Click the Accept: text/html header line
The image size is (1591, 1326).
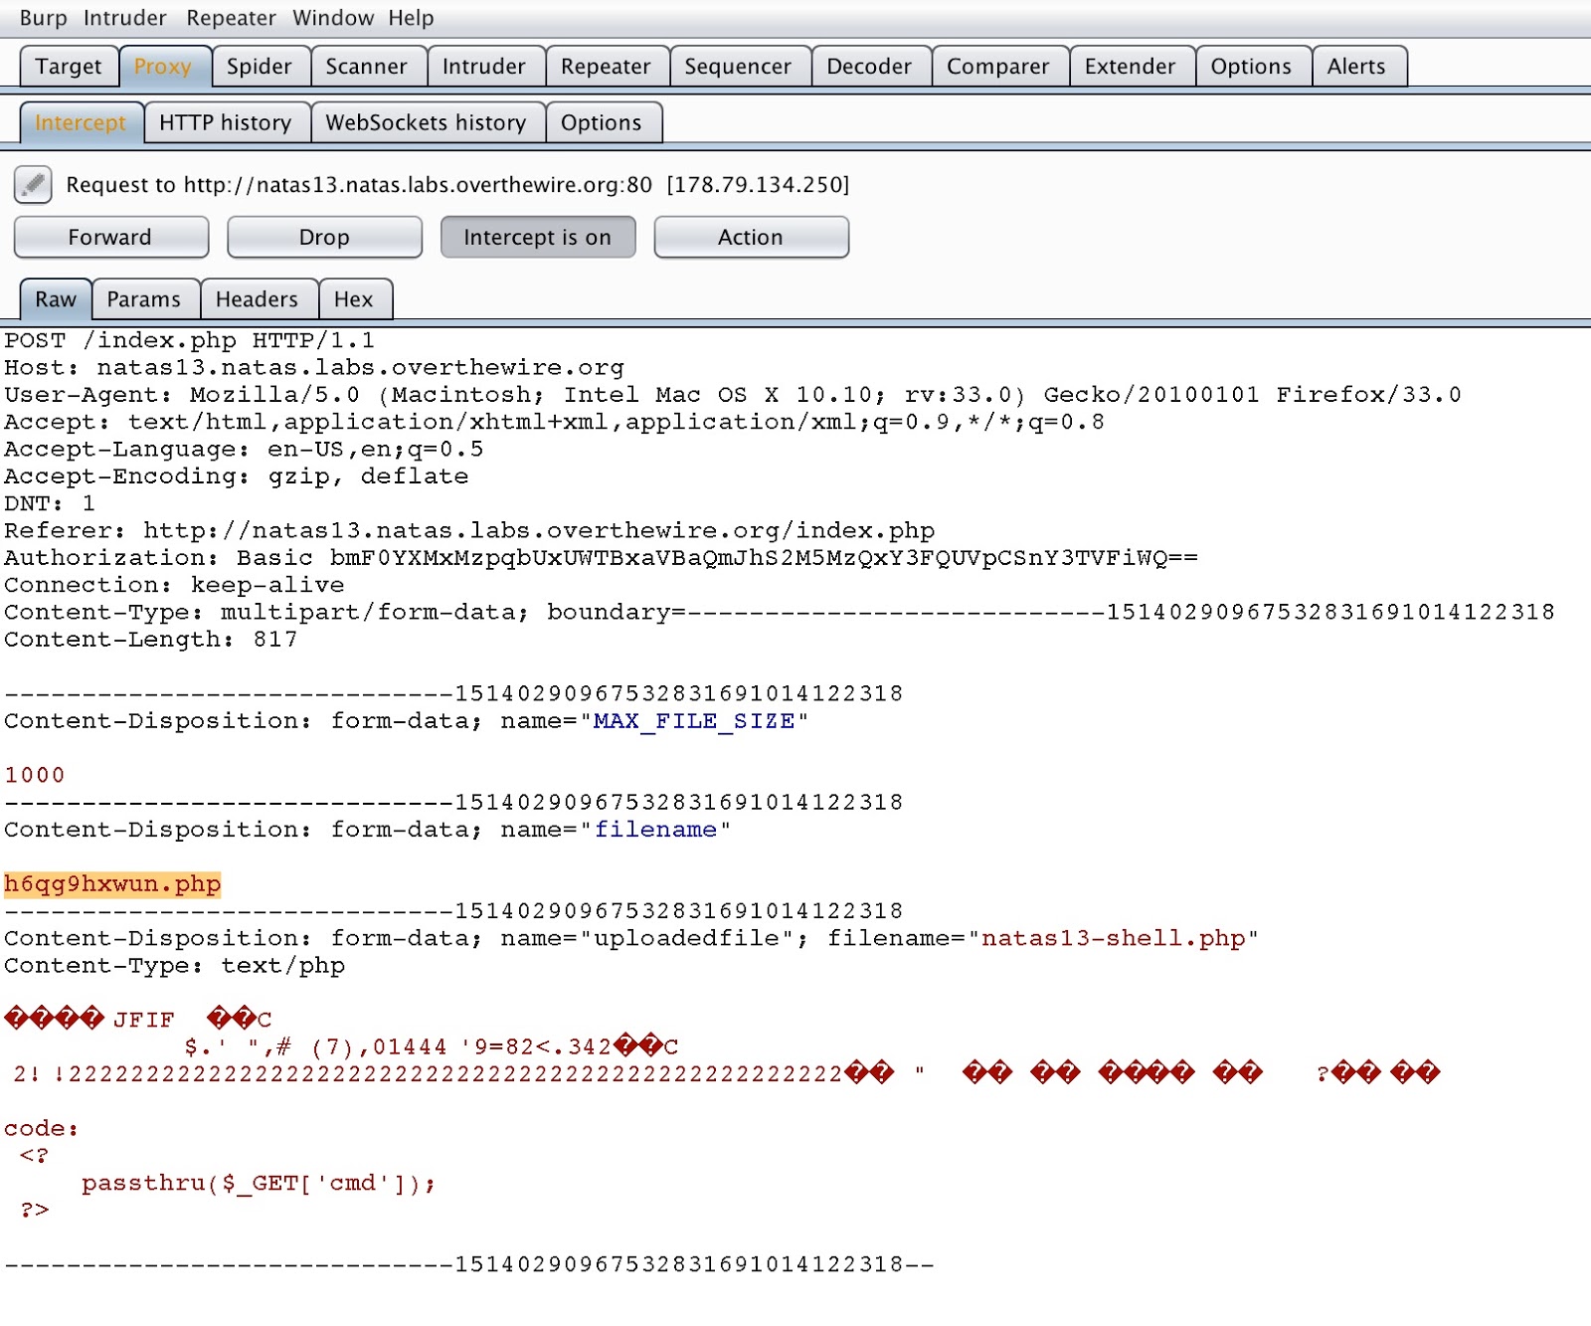click(555, 422)
